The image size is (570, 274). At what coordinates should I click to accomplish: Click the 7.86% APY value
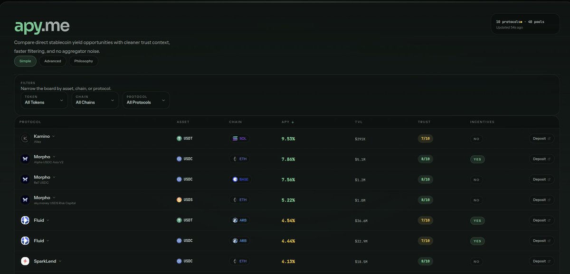click(288, 159)
